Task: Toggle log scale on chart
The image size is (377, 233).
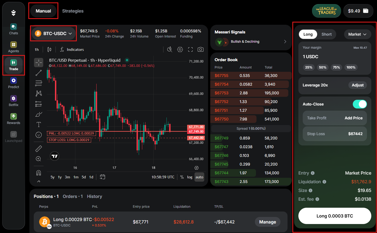Action: coord(190,177)
